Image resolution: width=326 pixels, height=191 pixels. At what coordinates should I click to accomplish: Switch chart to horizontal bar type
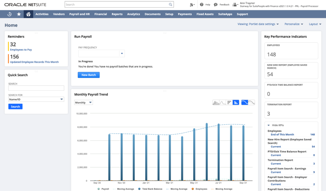229,102
